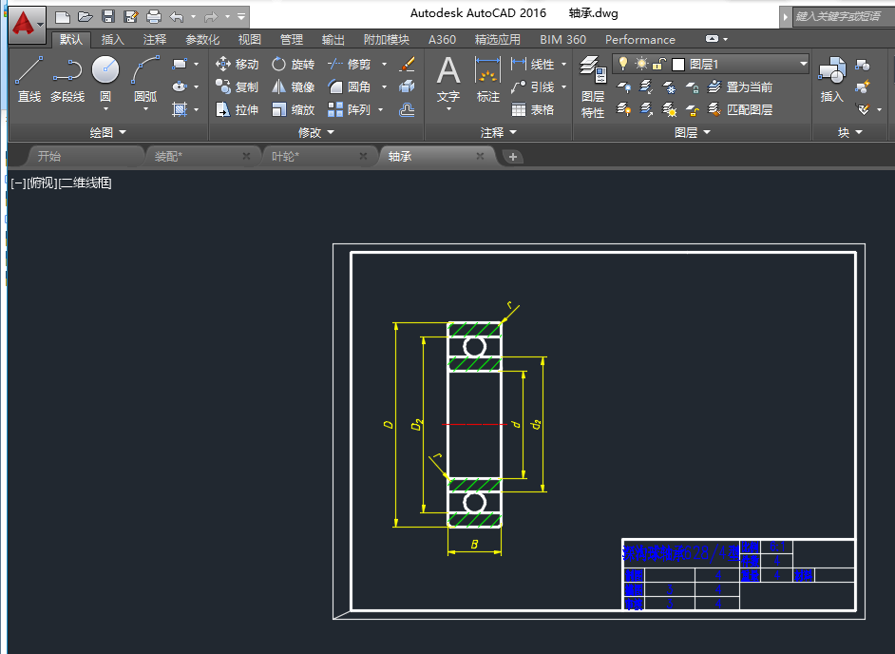The width and height of the screenshot is (895, 654).
Task: Click the 表格 (Table) tool
Action: tap(533, 109)
